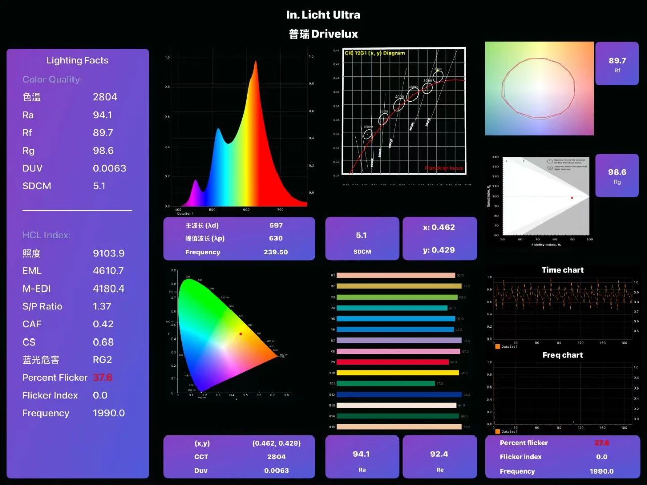Image resolution: width=647 pixels, height=485 pixels.
Task: Click the dominant wavelength 597 row
Action: (x=239, y=225)
